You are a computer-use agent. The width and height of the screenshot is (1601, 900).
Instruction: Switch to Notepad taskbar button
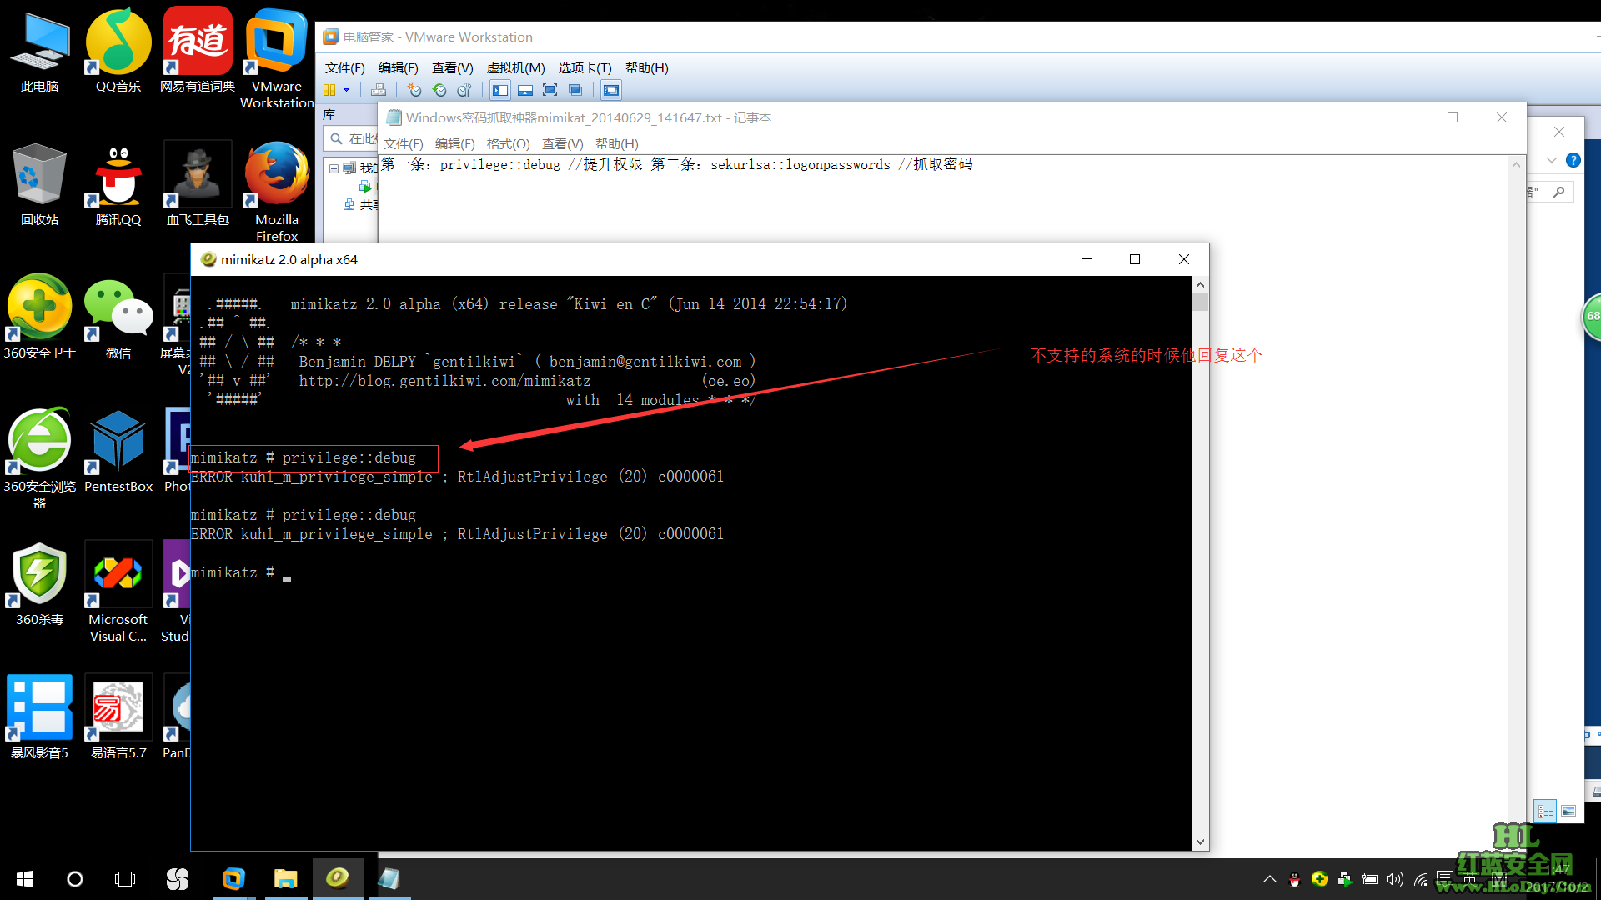(x=389, y=879)
